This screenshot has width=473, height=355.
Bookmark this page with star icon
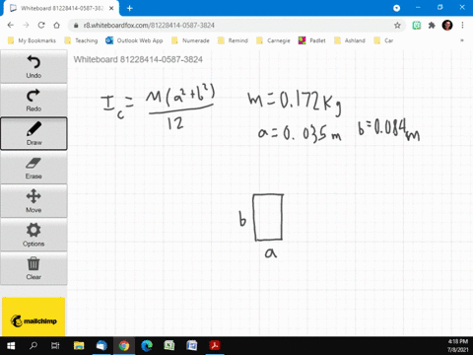[x=397, y=26]
